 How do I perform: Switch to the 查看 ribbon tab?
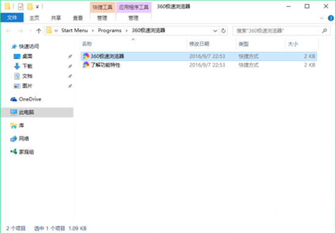coord(78,18)
